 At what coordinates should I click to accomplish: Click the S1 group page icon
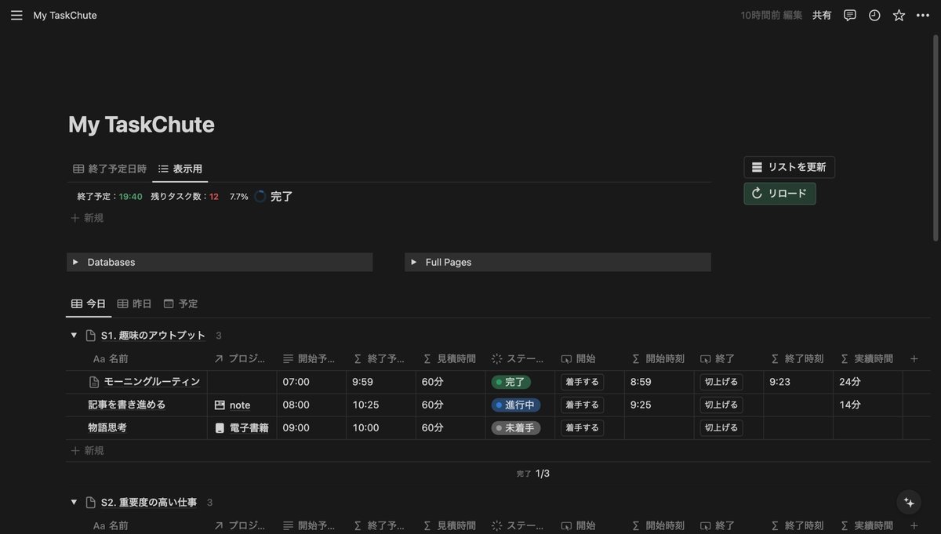(90, 336)
